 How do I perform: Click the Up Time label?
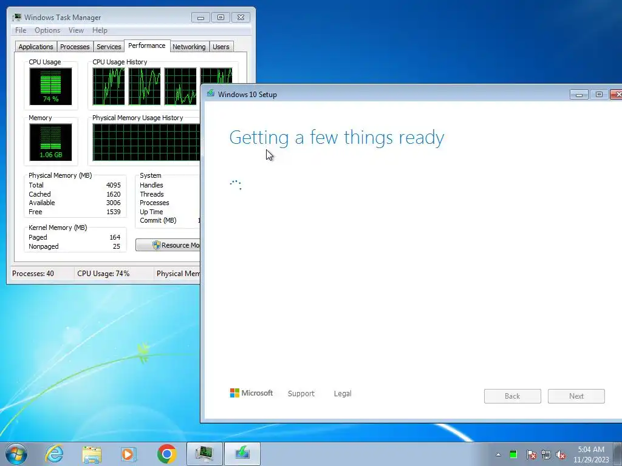[x=151, y=212]
